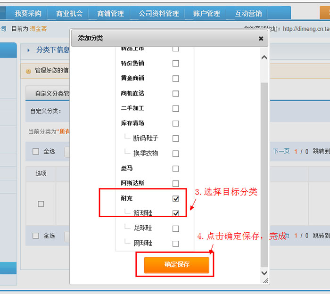Switch to the 商铺管理 tab
The image size is (330, 294).
[110, 13]
